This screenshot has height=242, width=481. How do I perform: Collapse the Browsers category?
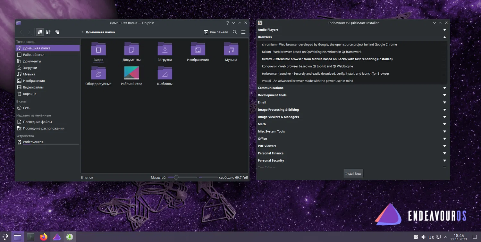pyautogui.click(x=444, y=37)
